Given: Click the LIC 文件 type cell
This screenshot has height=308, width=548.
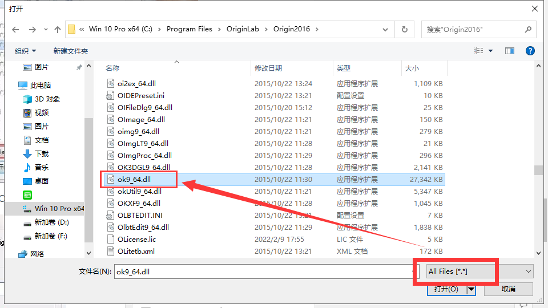Looking at the screenshot, I should (350, 239).
